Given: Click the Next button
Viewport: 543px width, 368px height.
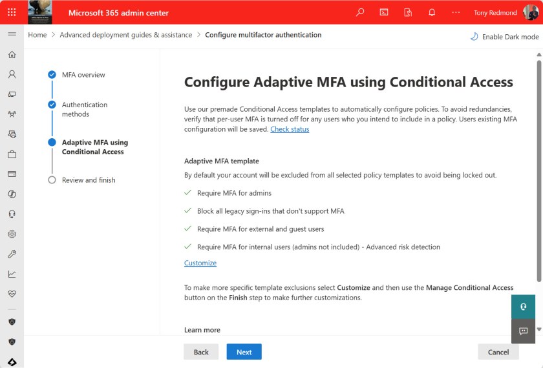Looking at the screenshot, I should 244,352.
